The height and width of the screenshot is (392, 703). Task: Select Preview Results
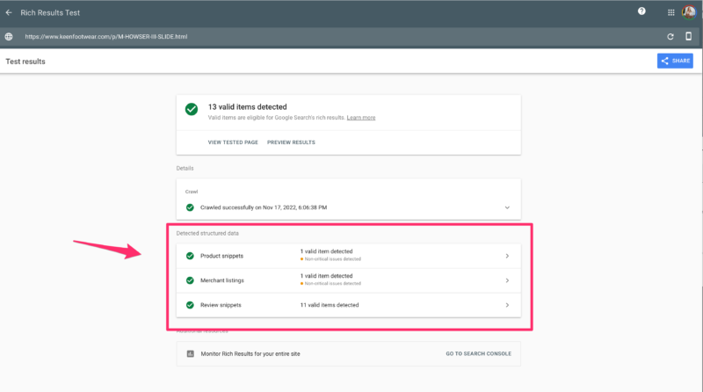(291, 142)
